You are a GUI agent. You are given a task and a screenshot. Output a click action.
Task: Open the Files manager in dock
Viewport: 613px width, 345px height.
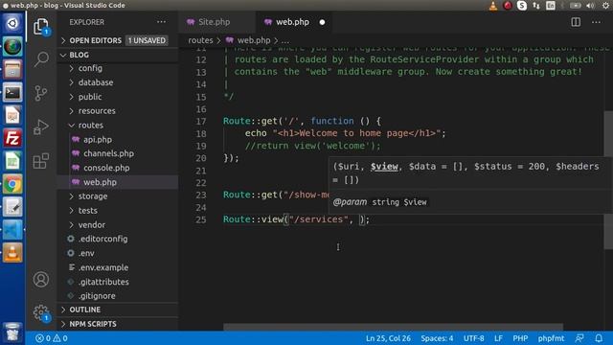point(12,70)
